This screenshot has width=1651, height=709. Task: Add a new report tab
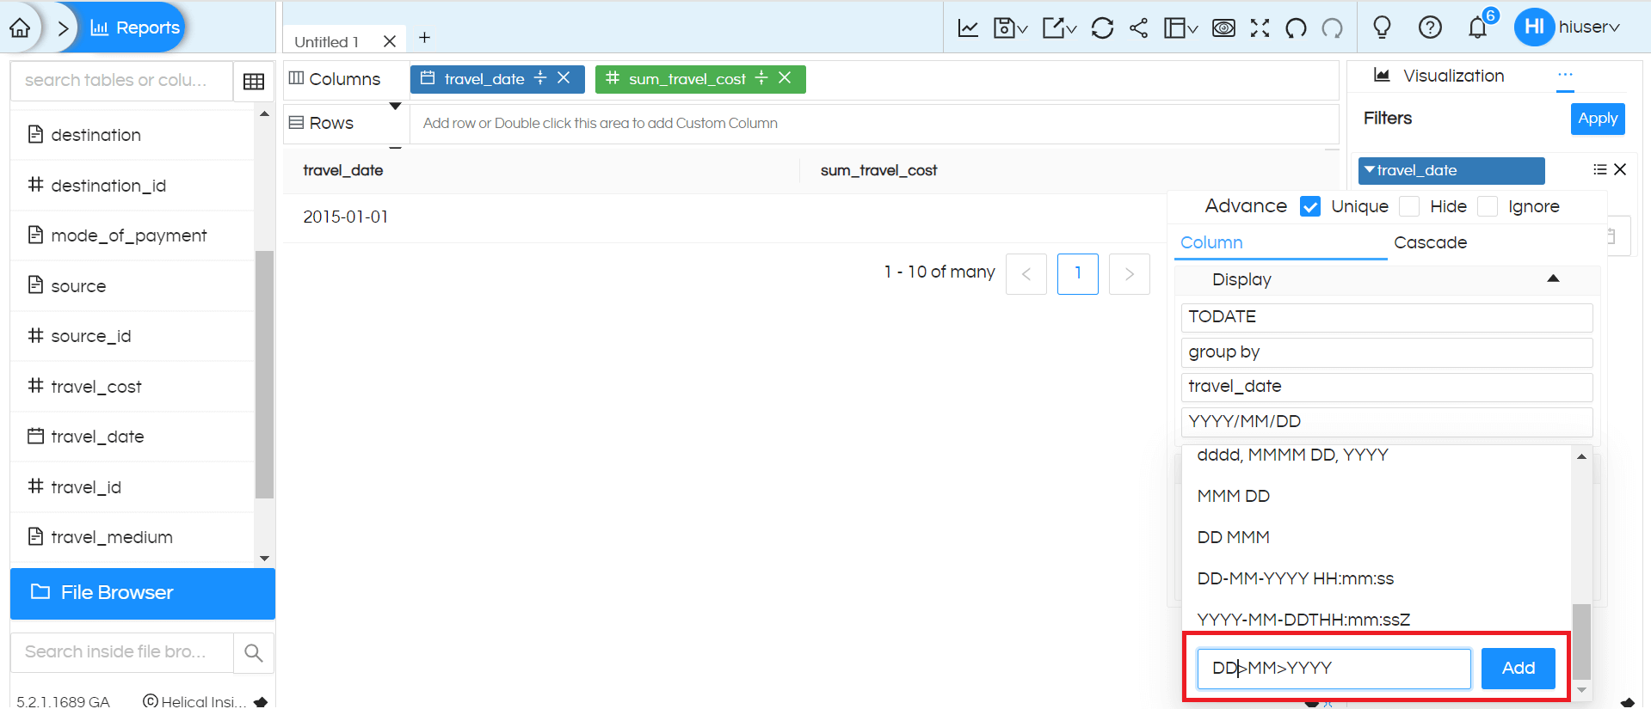424,38
